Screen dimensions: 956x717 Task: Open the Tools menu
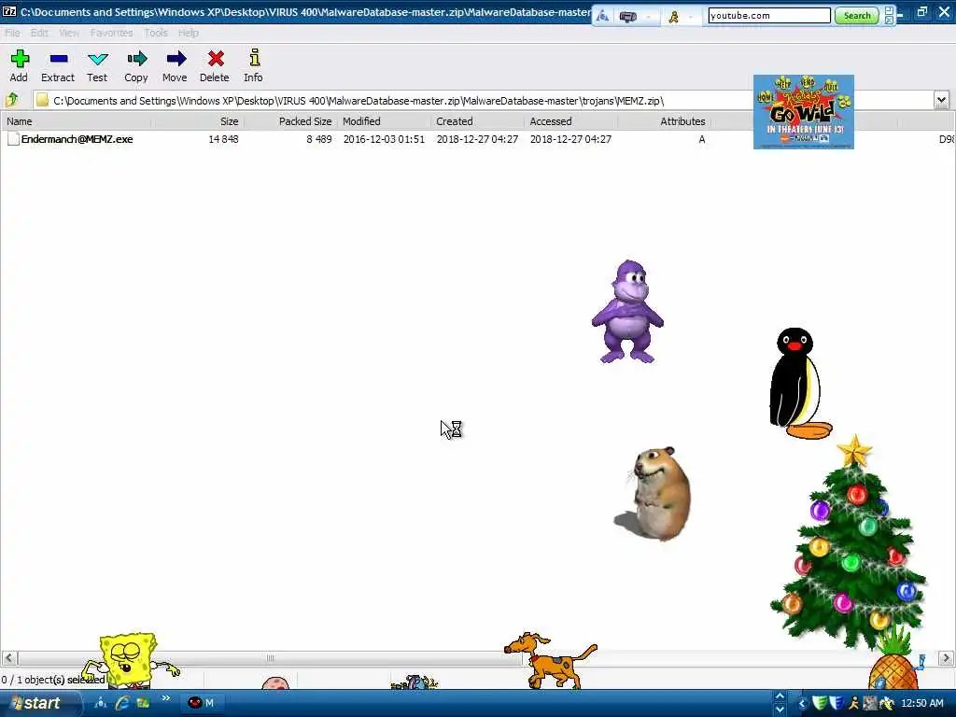(x=156, y=33)
